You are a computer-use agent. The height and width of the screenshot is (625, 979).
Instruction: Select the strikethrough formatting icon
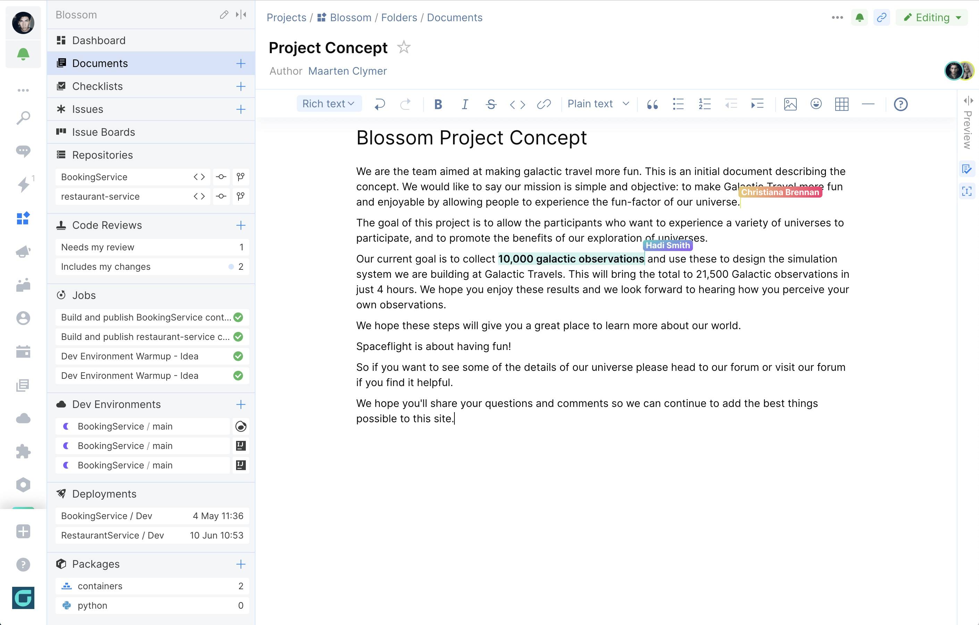[x=491, y=104]
